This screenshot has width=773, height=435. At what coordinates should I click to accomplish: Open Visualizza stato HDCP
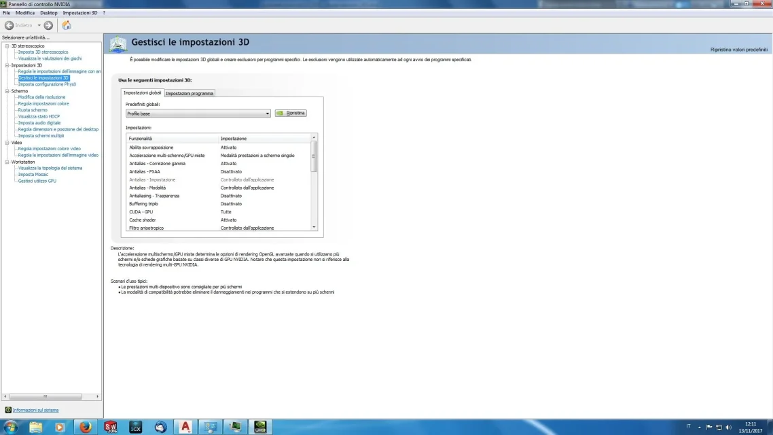coord(39,116)
